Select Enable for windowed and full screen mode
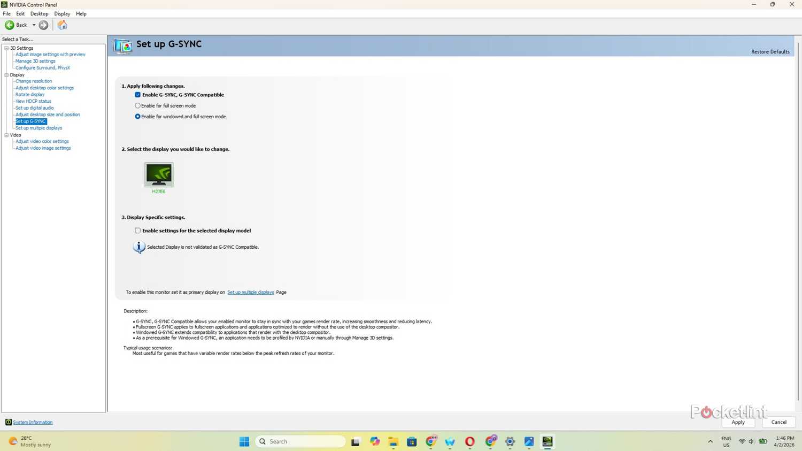The image size is (802, 451). click(x=138, y=117)
